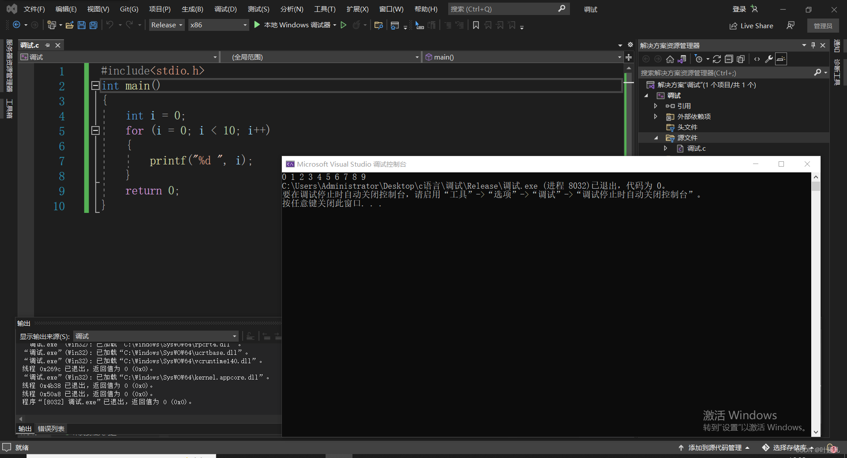Screen dimensions: 847x458
Task: Expand the 外部依赖项 tree node
Action: pos(656,116)
